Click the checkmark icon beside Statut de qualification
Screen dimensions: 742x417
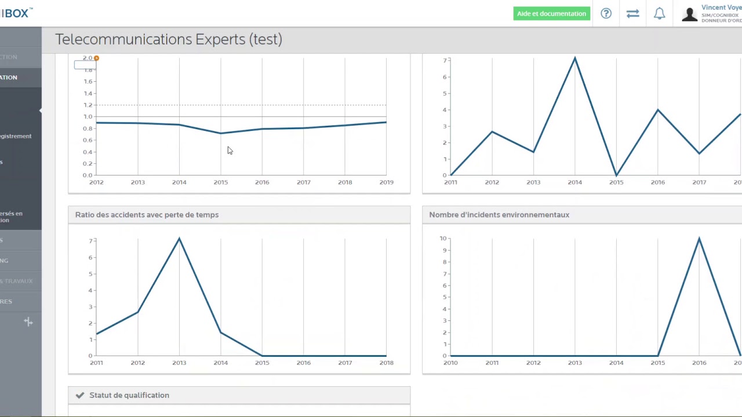point(80,395)
